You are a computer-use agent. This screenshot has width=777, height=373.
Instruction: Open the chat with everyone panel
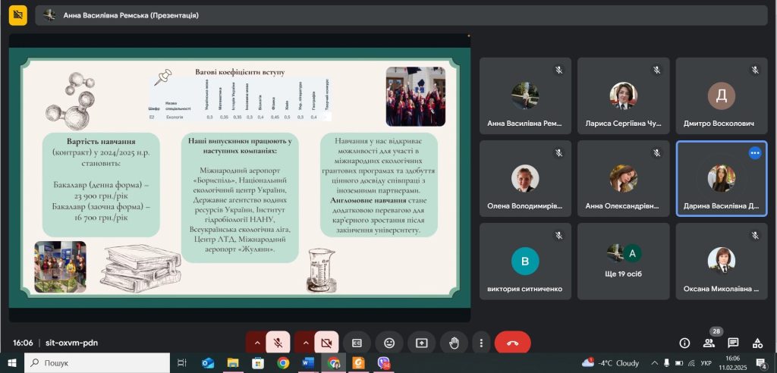coord(733,343)
